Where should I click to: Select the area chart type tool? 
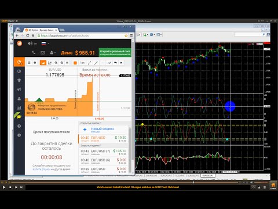click(43, 63)
